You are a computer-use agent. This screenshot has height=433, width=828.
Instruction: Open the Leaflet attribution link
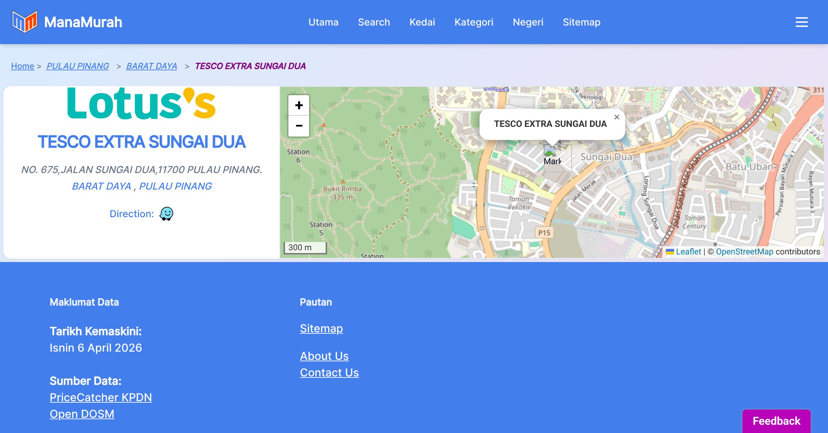pyautogui.click(x=688, y=252)
